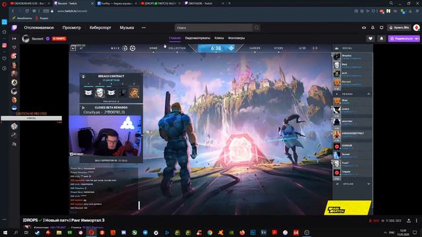Open Twitch notifications bell in top bar
The image size is (422, 237).
coord(373,28)
